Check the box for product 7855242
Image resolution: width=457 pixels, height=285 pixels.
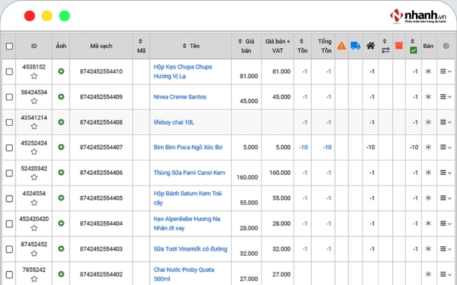pos(10,274)
